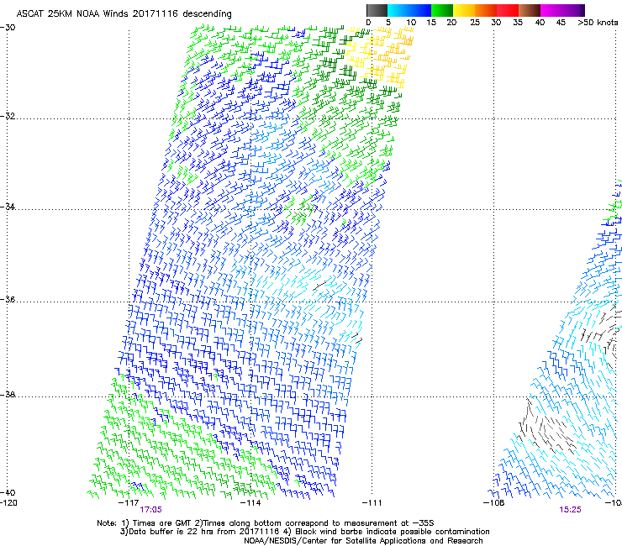The width and height of the screenshot is (622, 546).
Task: Click the green 15-20 knots color segment
Action: pyautogui.click(x=442, y=10)
